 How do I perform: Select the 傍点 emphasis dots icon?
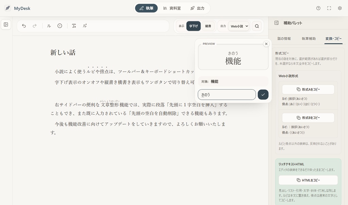pyautogui.click(x=60, y=25)
